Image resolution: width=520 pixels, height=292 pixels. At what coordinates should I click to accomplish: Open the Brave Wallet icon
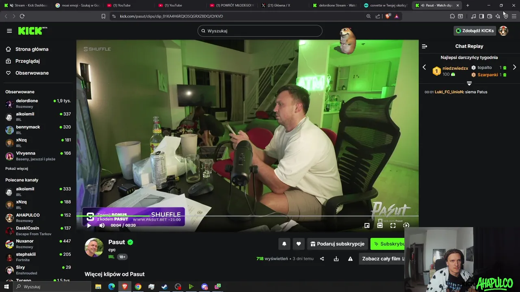tap(490, 16)
